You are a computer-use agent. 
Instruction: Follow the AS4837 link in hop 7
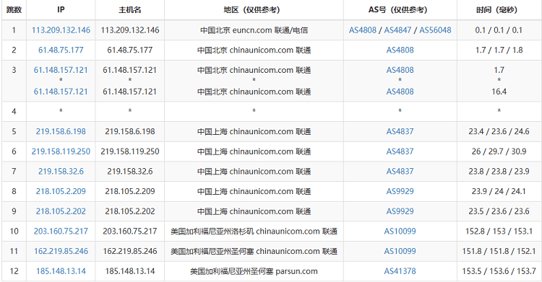(400, 172)
